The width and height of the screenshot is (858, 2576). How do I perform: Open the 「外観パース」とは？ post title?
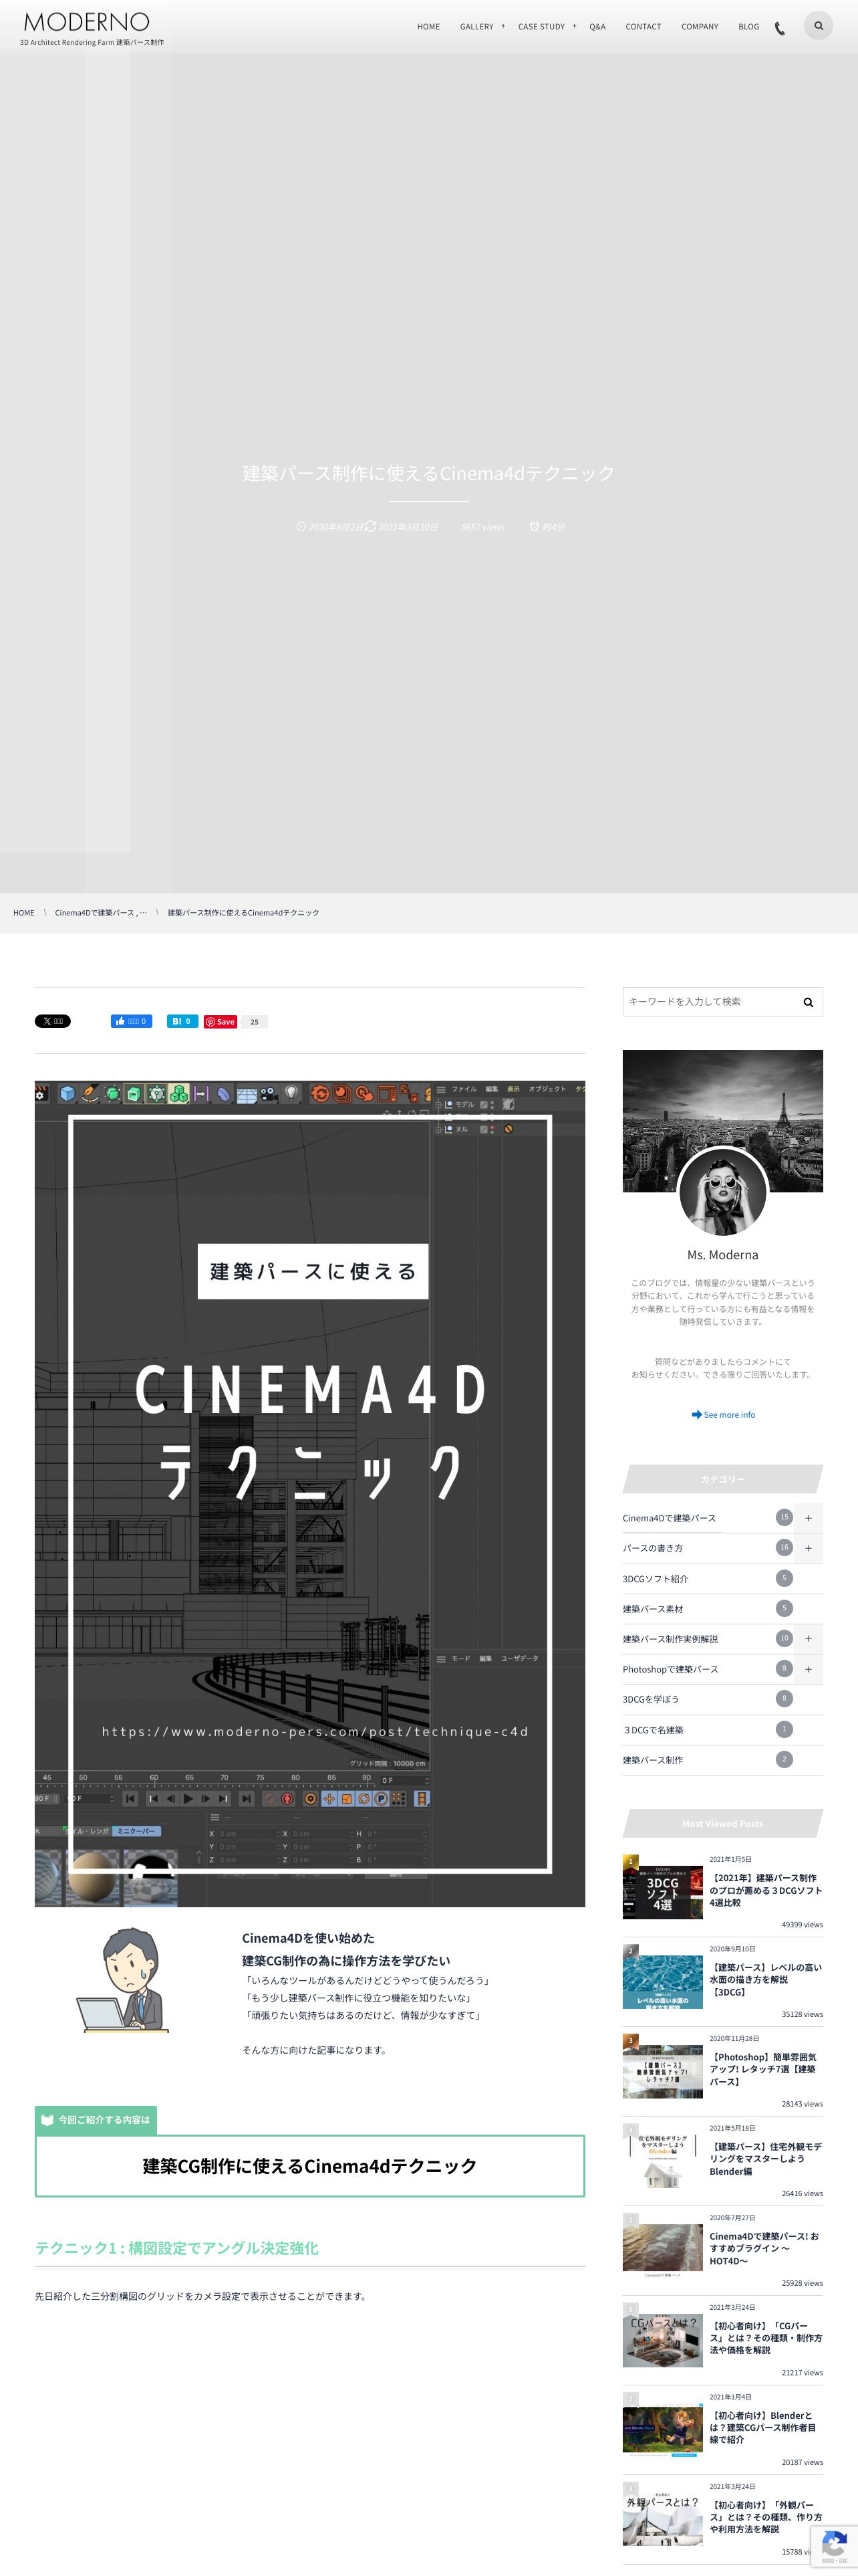(x=766, y=2517)
